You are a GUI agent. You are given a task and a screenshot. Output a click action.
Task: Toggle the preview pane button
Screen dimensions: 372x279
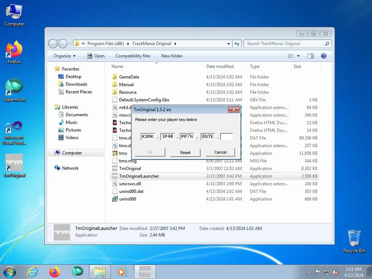click(310, 56)
